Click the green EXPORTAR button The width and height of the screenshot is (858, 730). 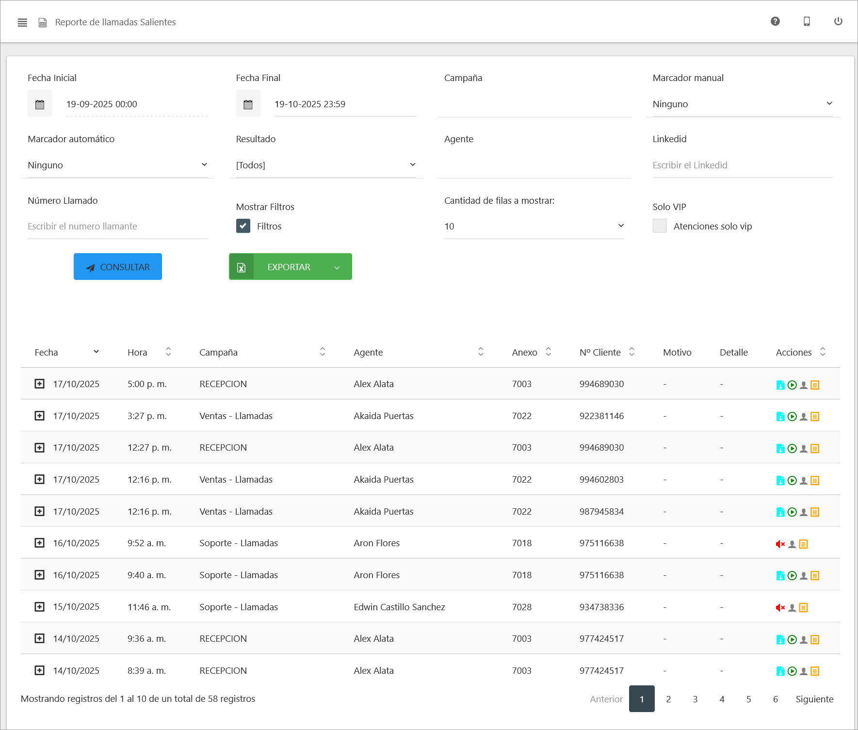click(x=289, y=267)
